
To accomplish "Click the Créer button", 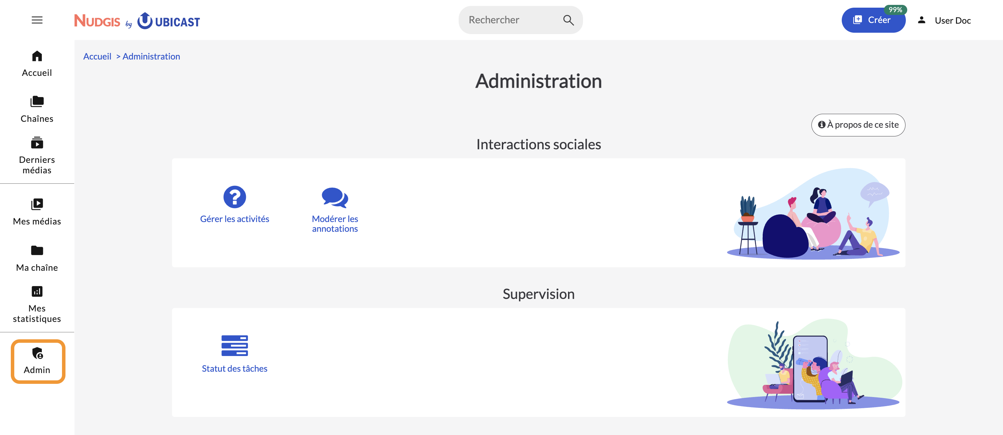I will pyautogui.click(x=873, y=20).
